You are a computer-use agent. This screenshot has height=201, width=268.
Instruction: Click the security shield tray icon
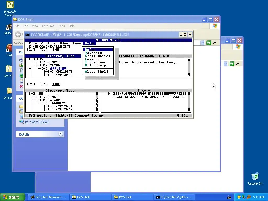(x=239, y=197)
